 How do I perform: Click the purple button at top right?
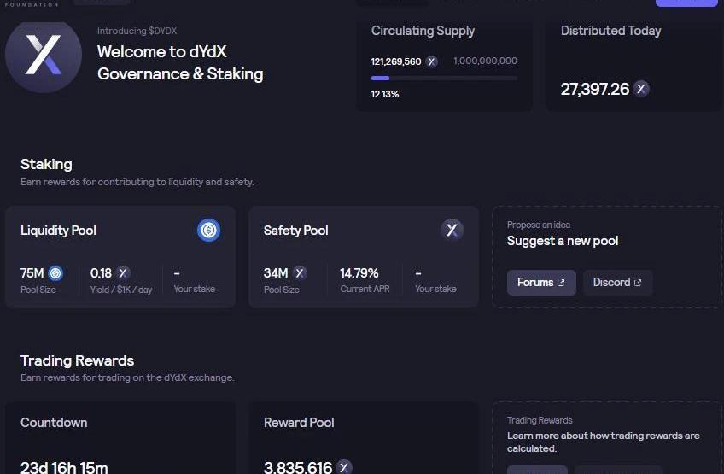(x=686, y=3)
